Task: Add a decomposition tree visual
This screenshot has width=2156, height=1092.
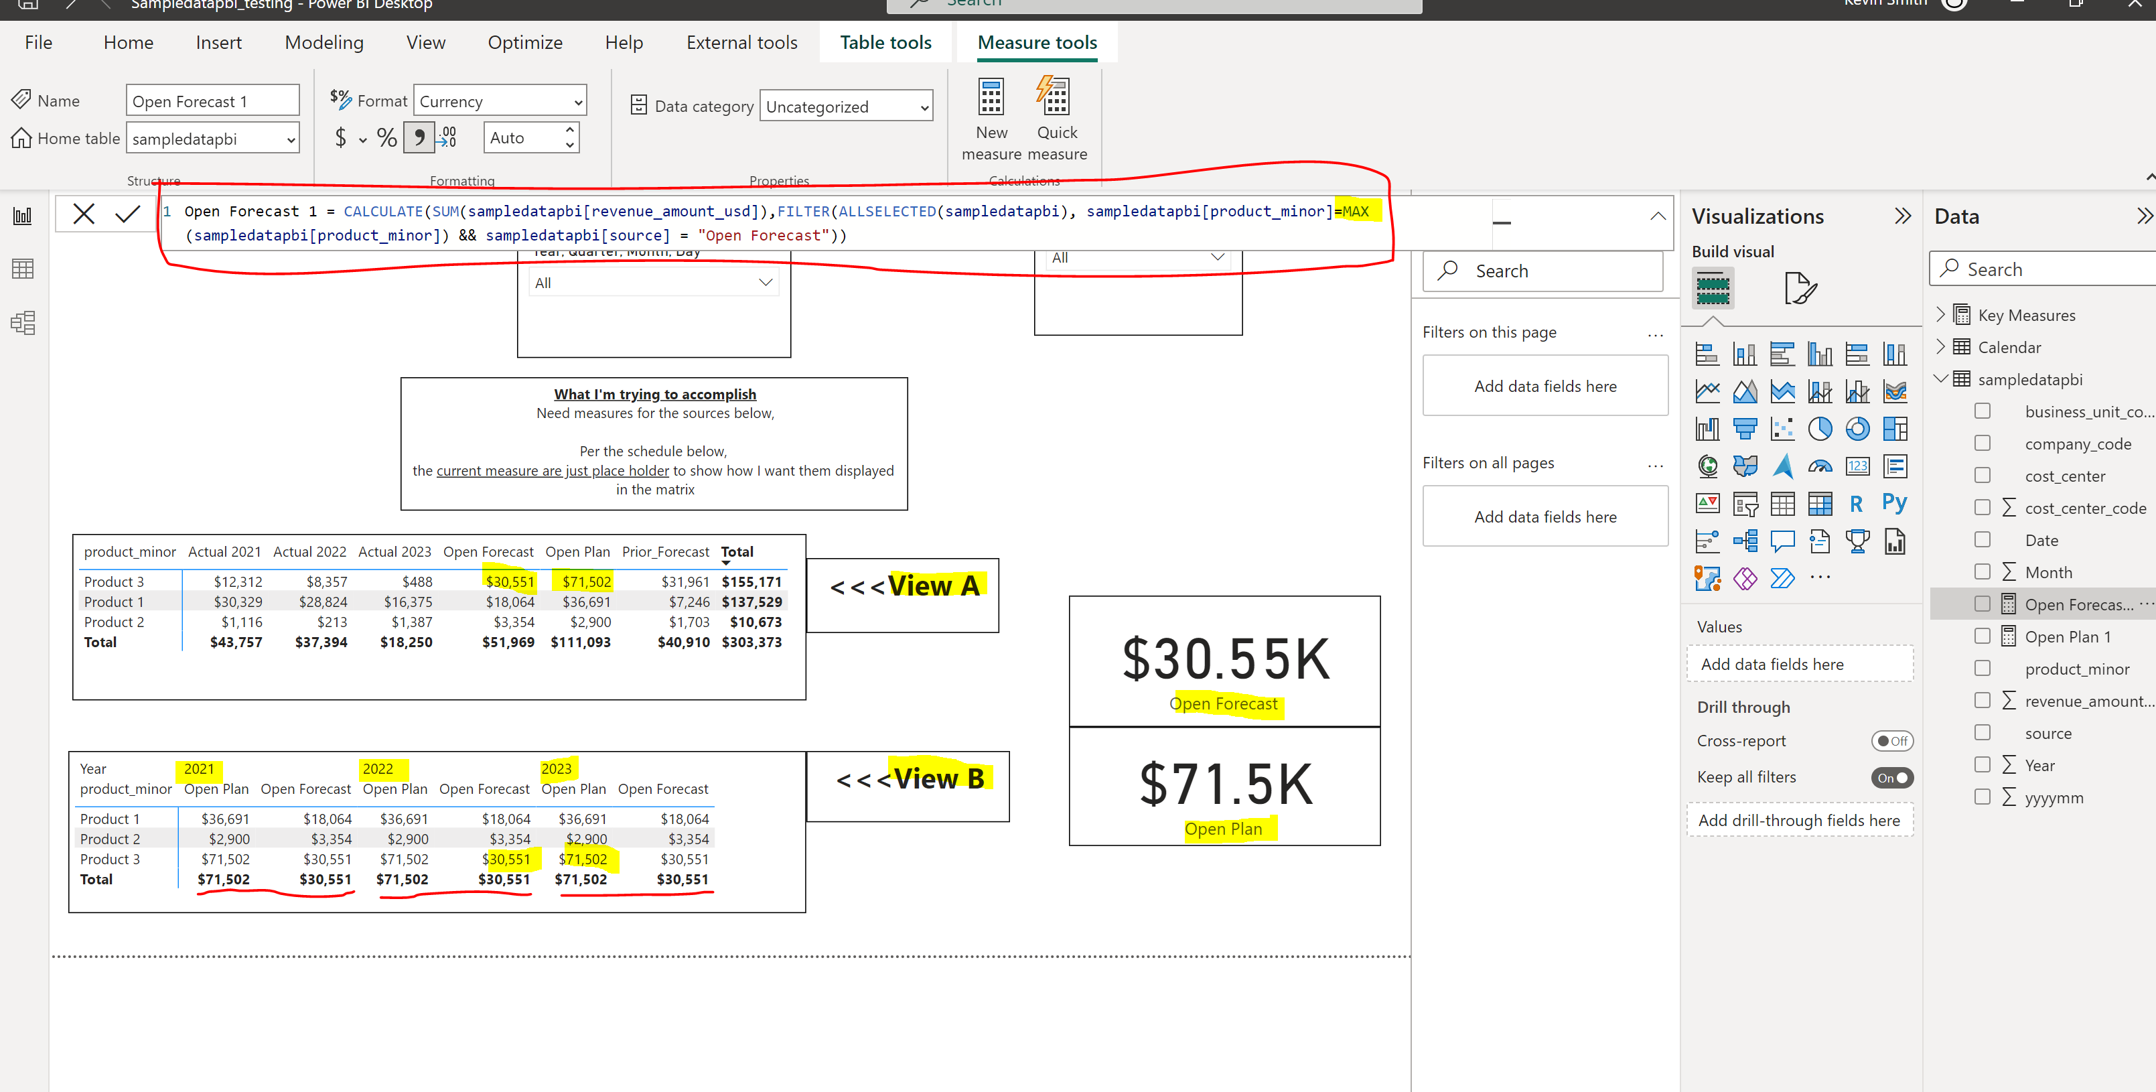Action: pyautogui.click(x=1745, y=541)
